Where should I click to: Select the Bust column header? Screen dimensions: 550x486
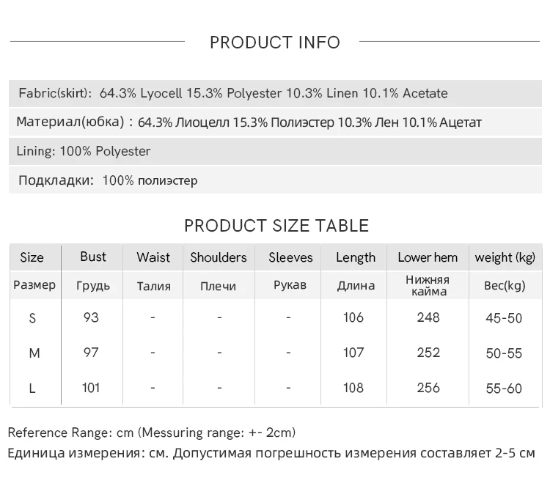point(93,257)
